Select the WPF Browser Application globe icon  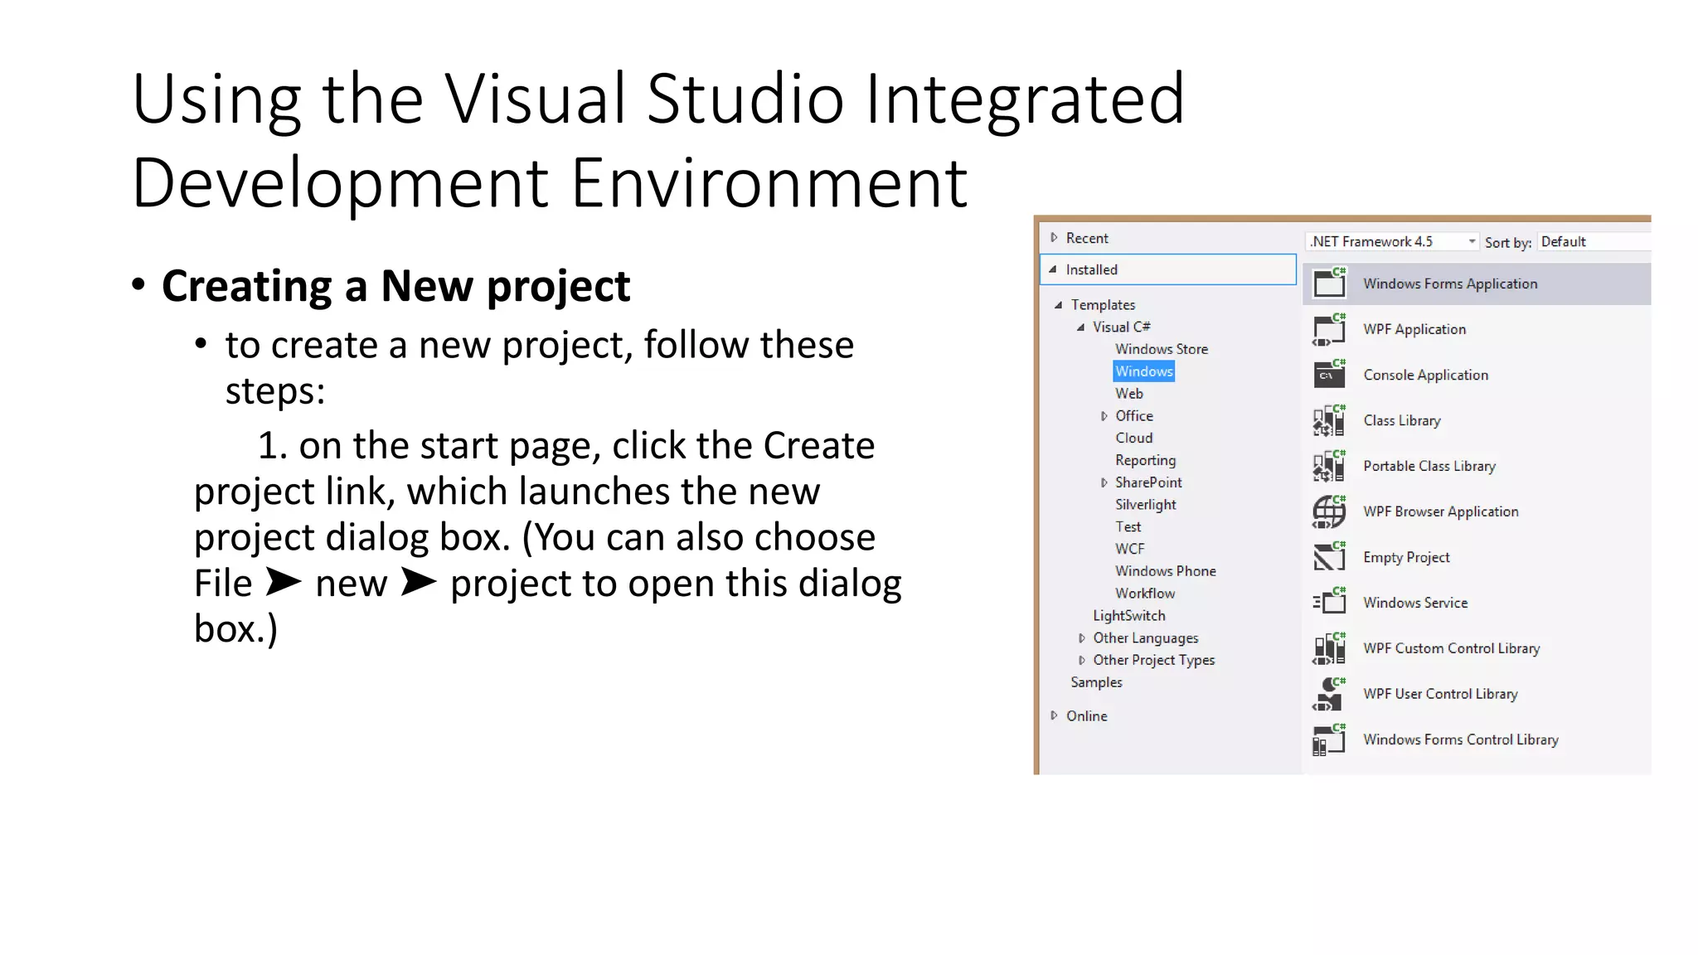(1329, 511)
